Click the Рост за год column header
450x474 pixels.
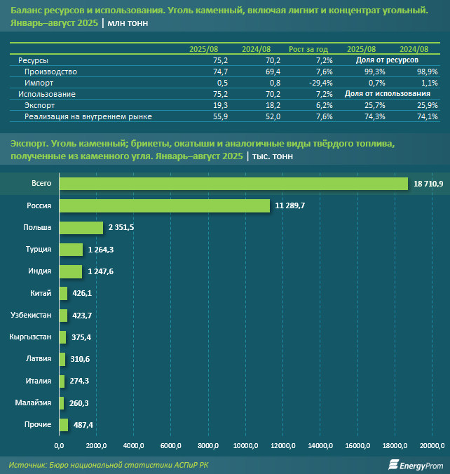point(308,50)
